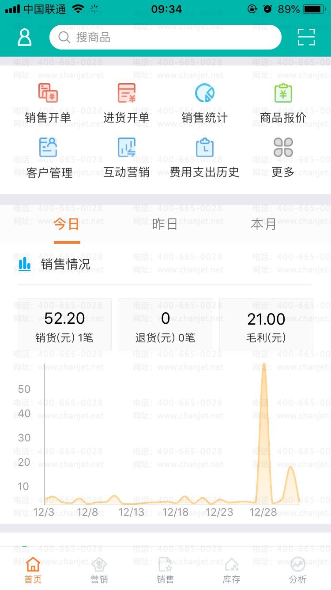Switch to the 本月 tab
Viewport: 331px width, 590px height.
click(263, 224)
